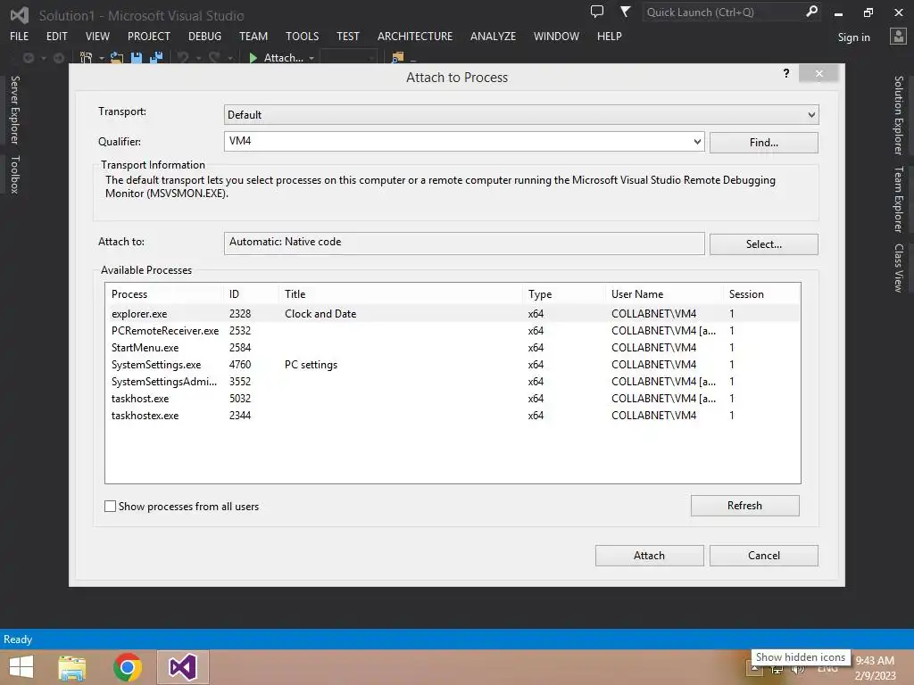Viewport: 914px width, 685px height.
Task: Click the network tray icon
Action: [777, 669]
